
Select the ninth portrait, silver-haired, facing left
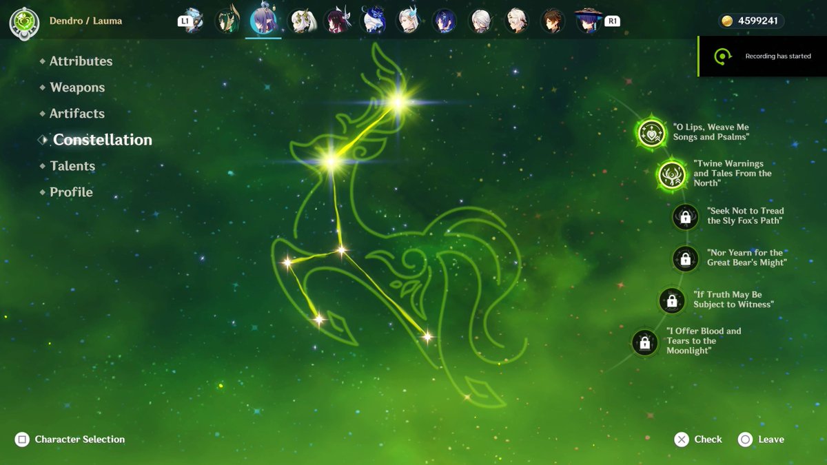coord(480,21)
